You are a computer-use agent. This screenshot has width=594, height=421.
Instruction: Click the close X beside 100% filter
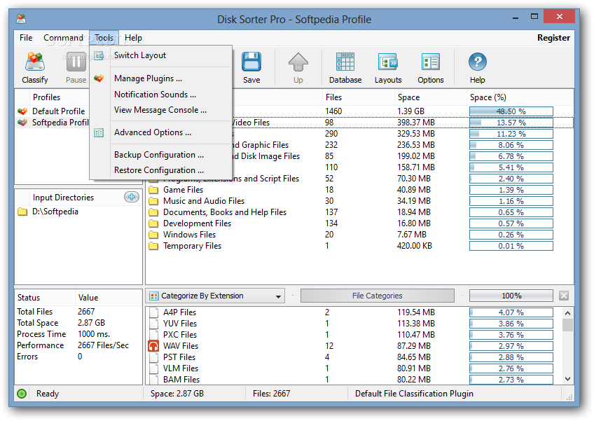[x=564, y=296]
